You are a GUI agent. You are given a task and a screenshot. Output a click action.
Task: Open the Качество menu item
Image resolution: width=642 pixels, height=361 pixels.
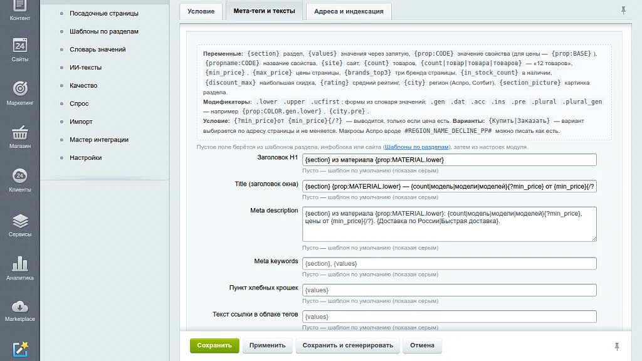[x=83, y=85]
